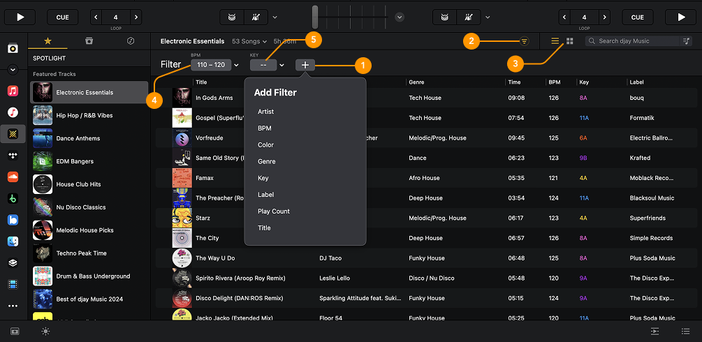Open the stacked layers source icon
Screen dimensions: 702x342
(x=13, y=263)
